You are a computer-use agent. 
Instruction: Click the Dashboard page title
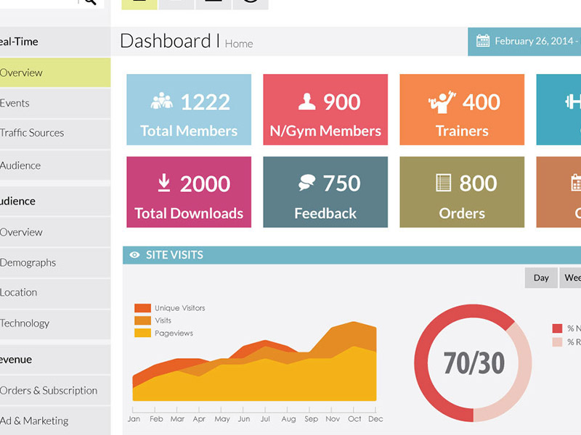click(x=166, y=41)
